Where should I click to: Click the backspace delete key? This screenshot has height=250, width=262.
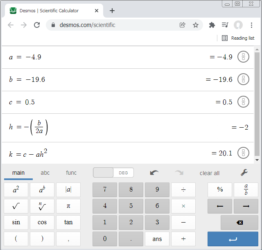[x=239, y=223]
